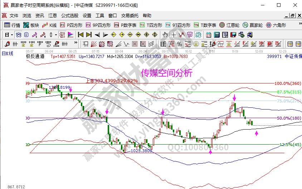Jump to first bar with skip-start arrow

point(81,35)
